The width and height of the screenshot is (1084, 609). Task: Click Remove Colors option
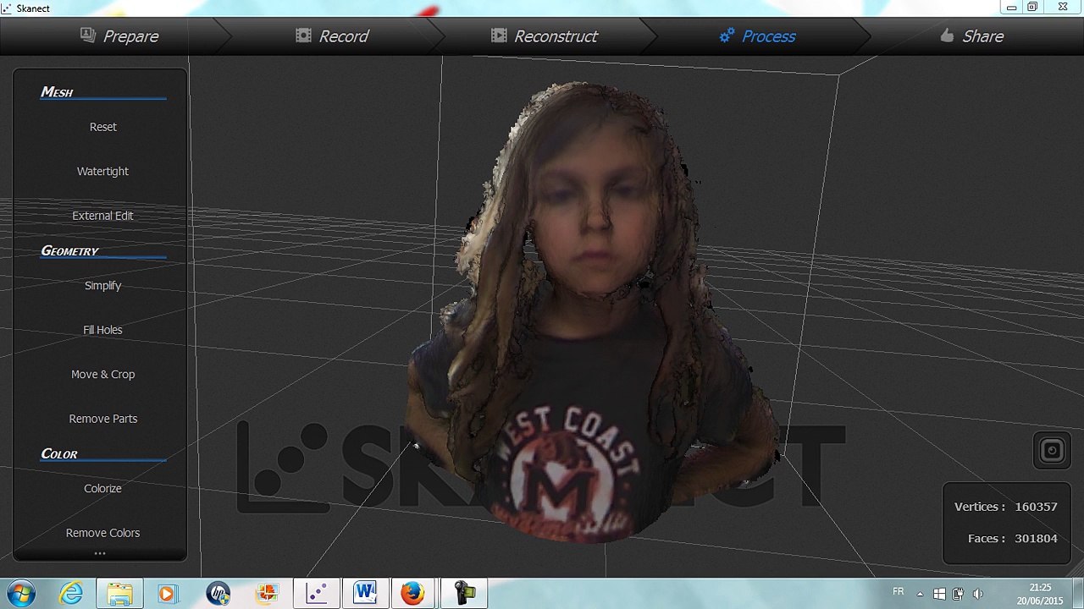(102, 533)
